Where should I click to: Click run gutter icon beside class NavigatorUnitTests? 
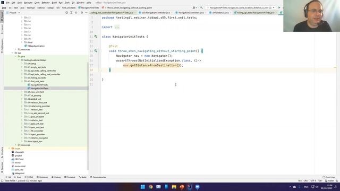click(x=96, y=37)
